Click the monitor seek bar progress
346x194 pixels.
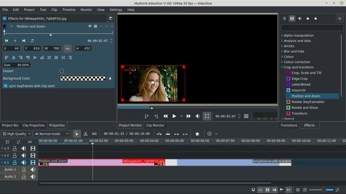[197, 108]
